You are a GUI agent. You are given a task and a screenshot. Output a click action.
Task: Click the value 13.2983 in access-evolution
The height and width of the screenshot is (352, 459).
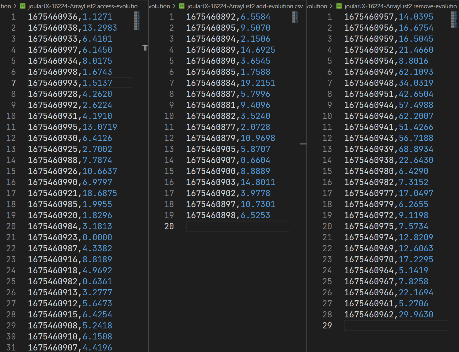(x=100, y=28)
